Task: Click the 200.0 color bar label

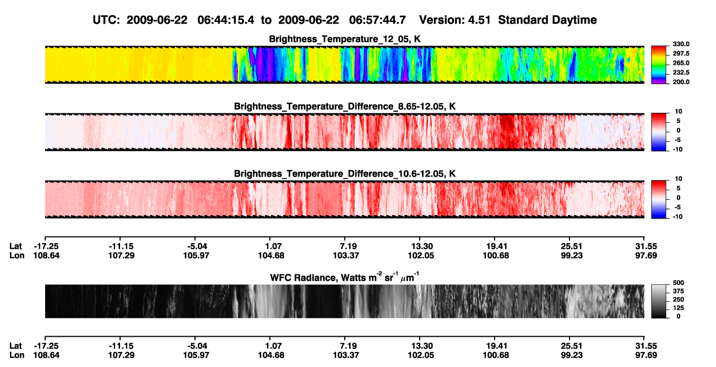Action: click(681, 82)
